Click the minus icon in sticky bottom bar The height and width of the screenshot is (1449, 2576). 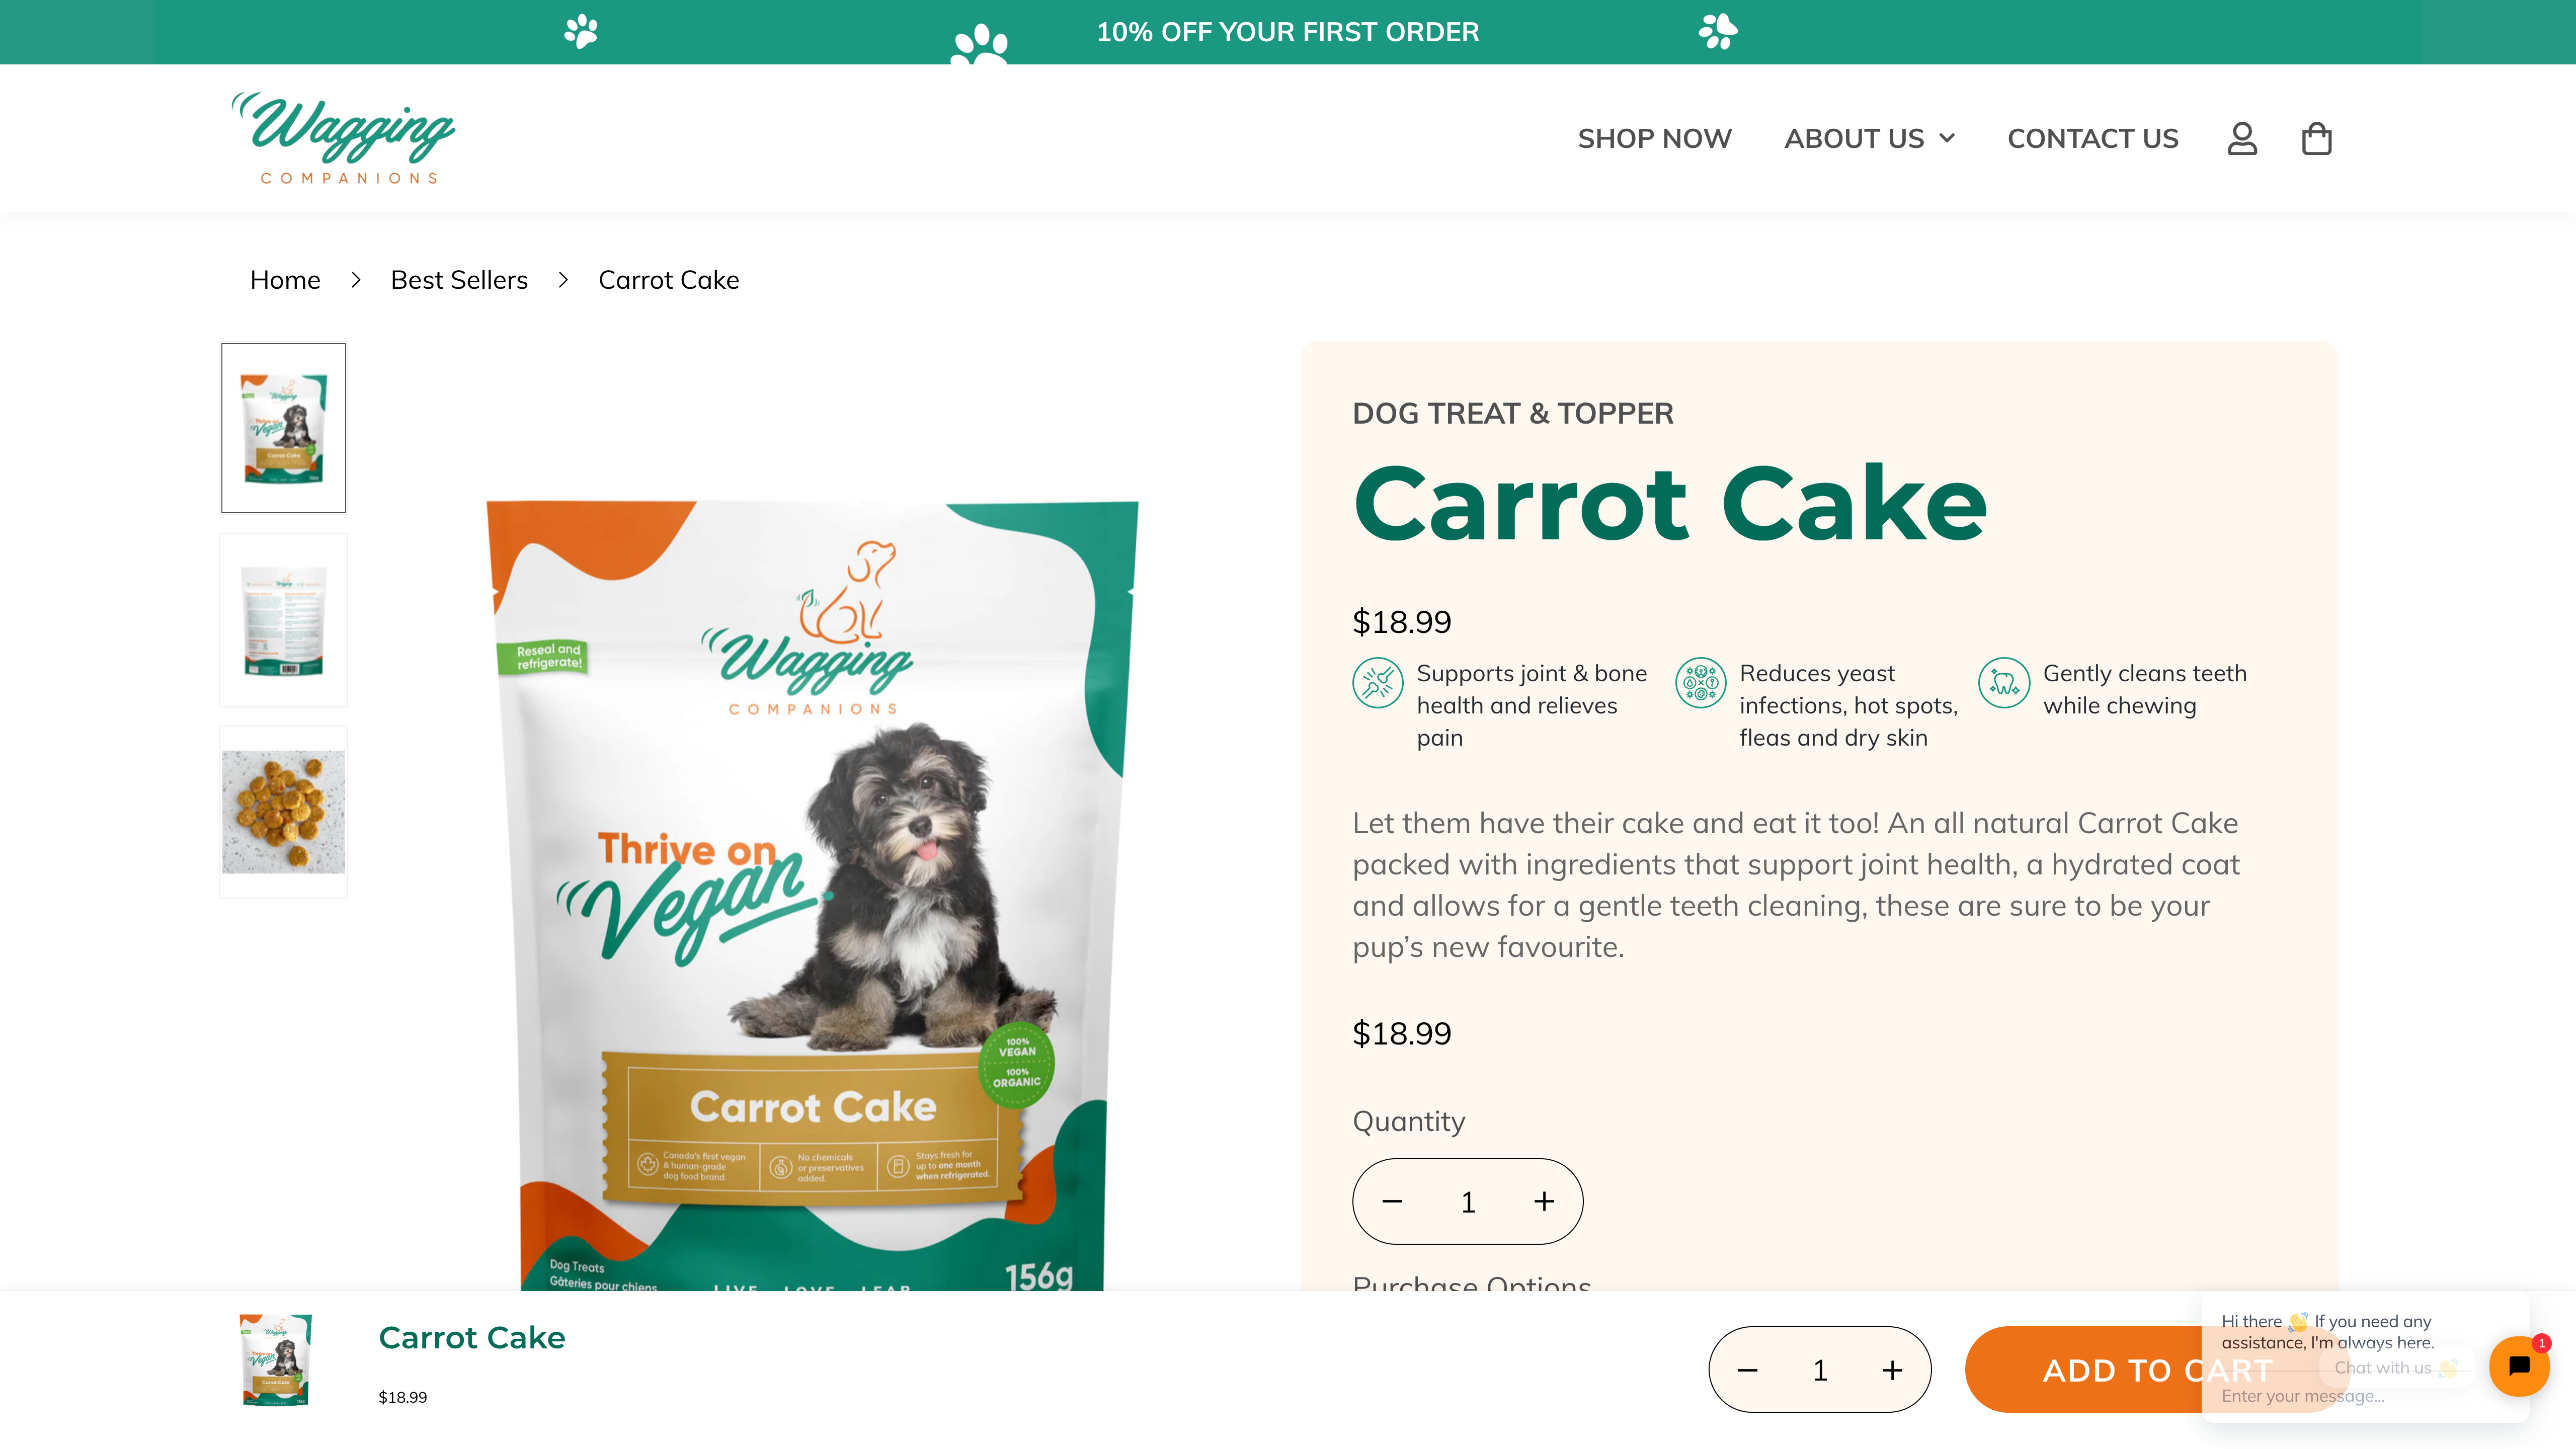tap(1747, 1370)
